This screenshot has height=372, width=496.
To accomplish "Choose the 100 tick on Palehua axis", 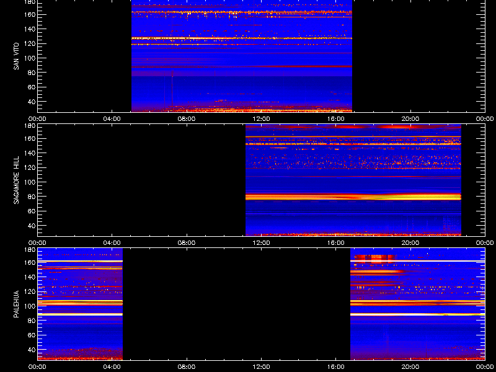I will [x=30, y=306].
